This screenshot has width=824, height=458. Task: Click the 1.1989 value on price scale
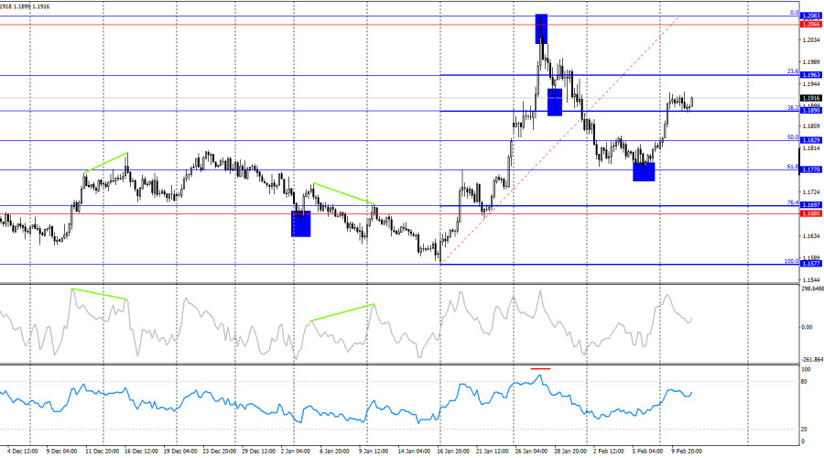(x=811, y=62)
